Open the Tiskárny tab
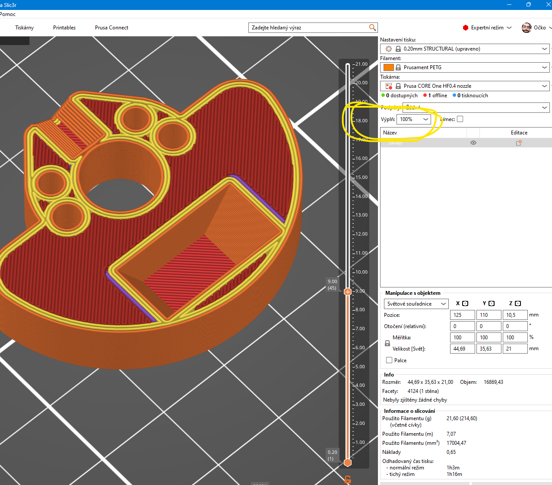 (24, 28)
